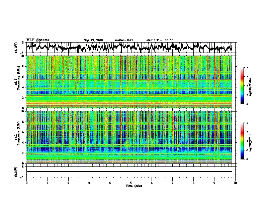Viewport: 265px width, 205px height.
Task: Click the ch.2 color bar "log(PSD)" label
Action: (250, 142)
